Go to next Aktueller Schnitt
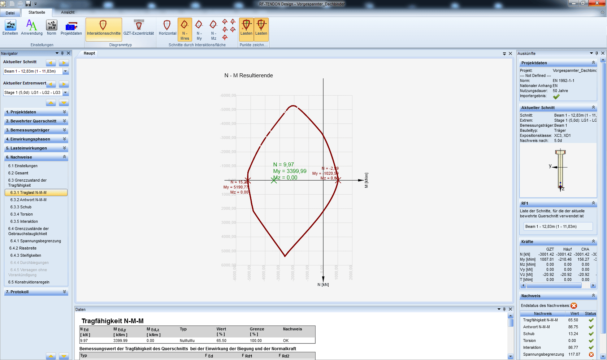The image size is (607, 360). [64, 62]
